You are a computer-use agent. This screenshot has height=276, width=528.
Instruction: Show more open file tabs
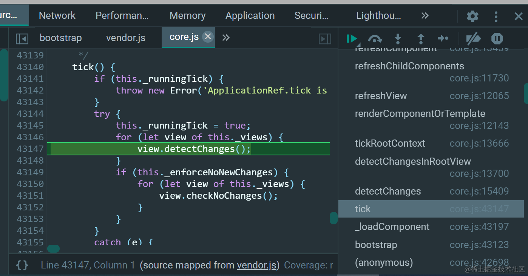(226, 37)
